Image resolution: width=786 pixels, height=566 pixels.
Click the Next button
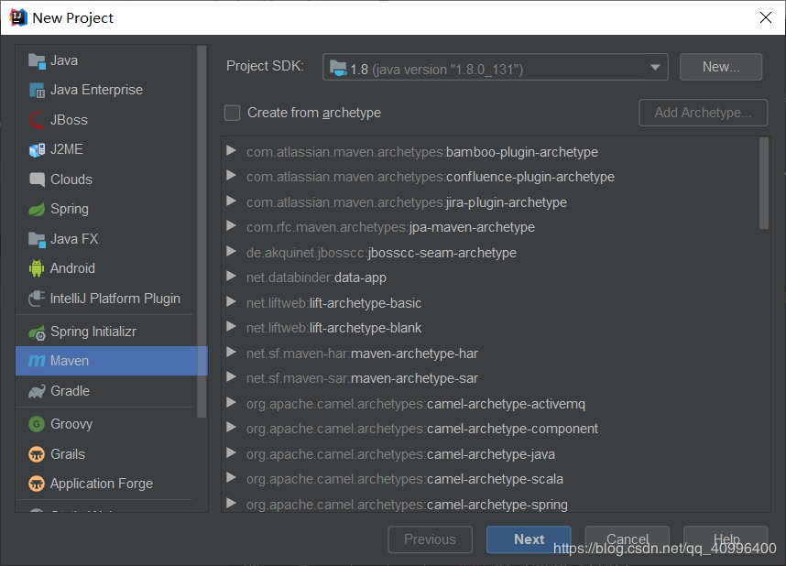(x=529, y=539)
